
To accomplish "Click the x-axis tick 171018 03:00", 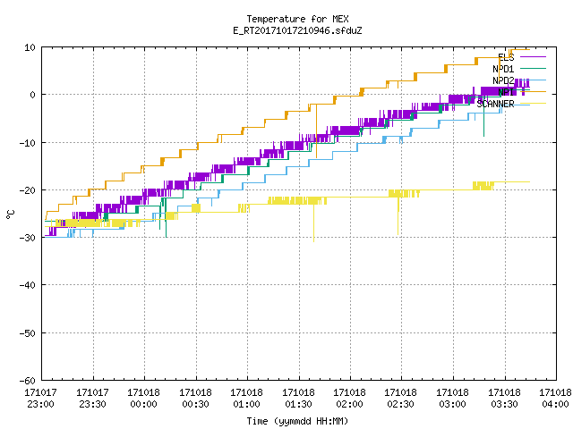I will pos(453,398).
